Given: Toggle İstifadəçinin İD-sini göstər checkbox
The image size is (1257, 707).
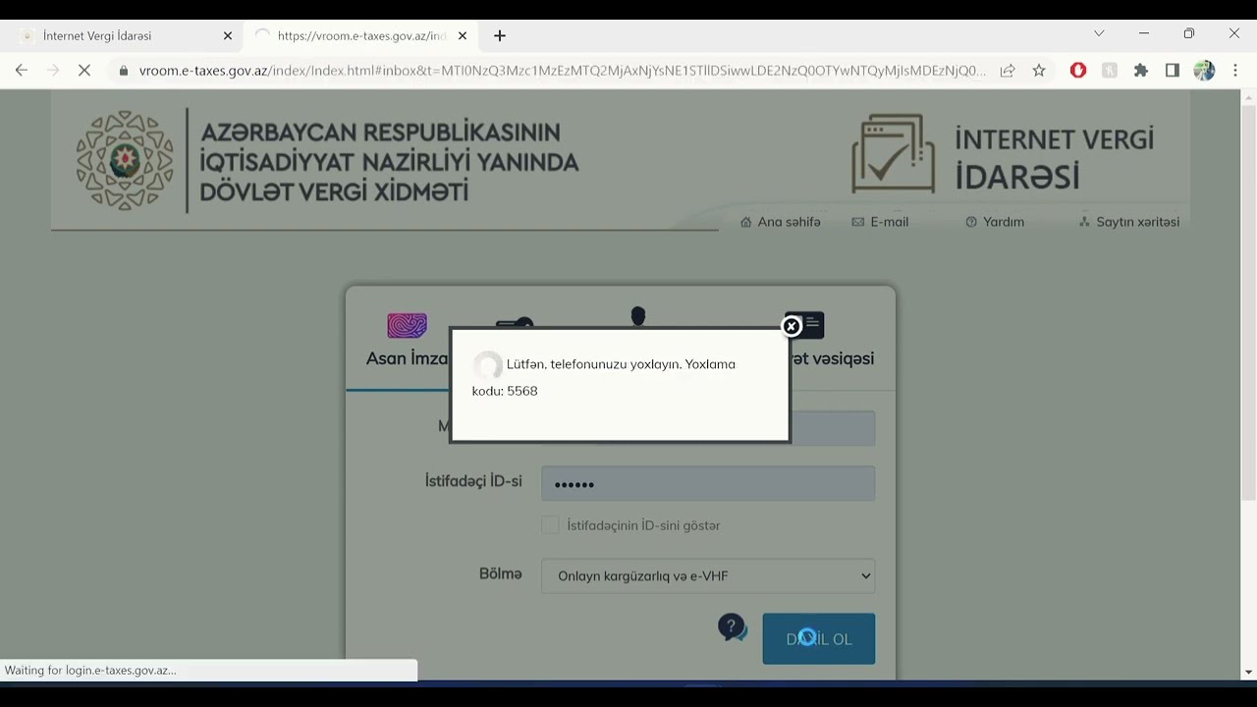Looking at the screenshot, I should point(550,525).
